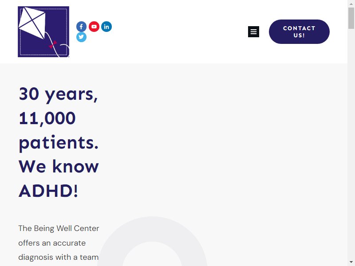
Task: Open the YouTube channel icon
Action: [x=94, y=27]
